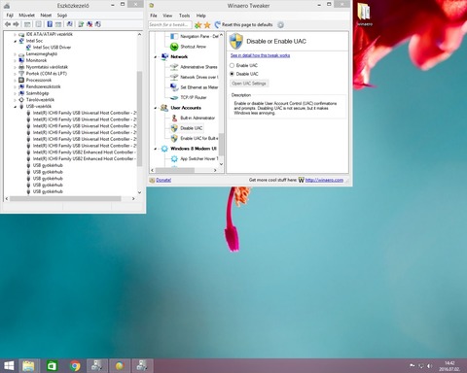Collapse the Network category in Winaero tree
467x373 pixels.
point(156,57)
